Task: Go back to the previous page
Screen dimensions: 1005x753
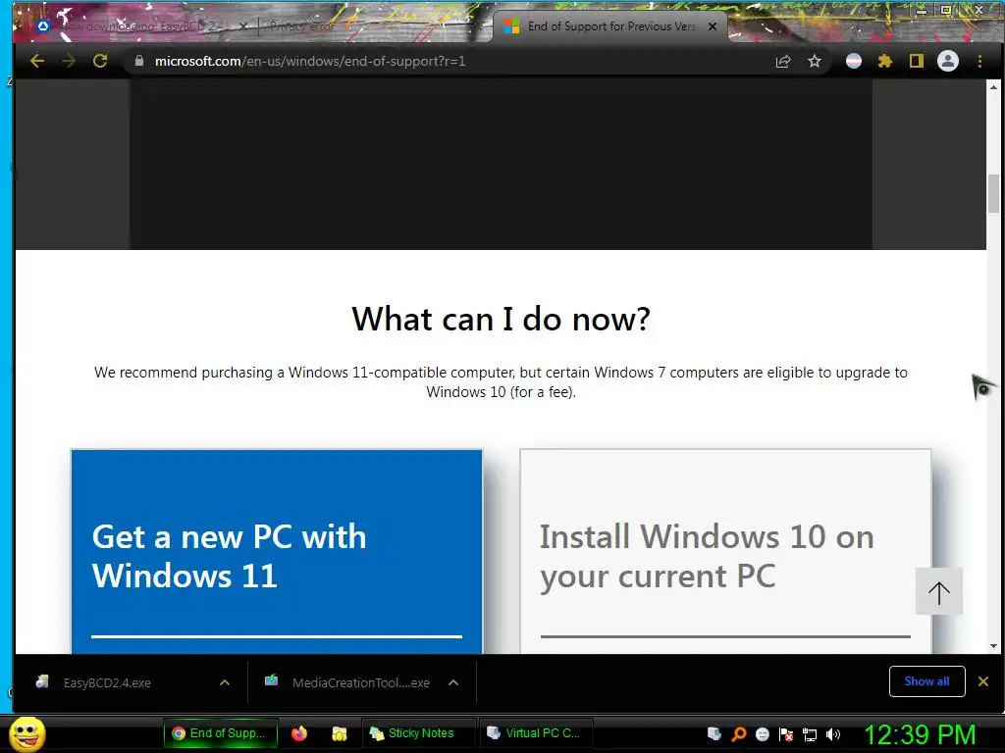Action: 37,62
